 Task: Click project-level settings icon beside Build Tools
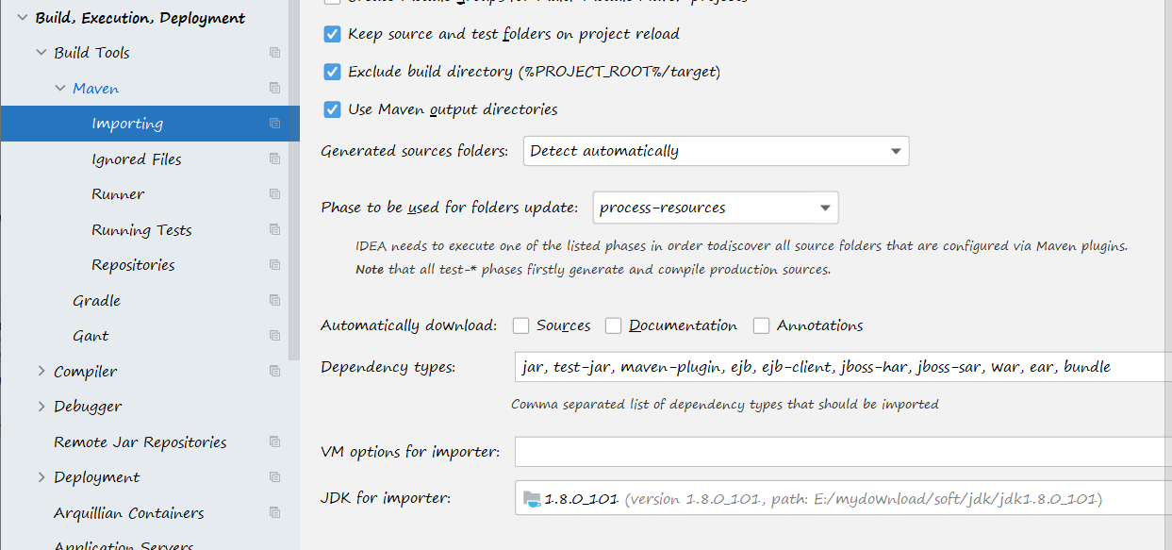tap(274, 53)
